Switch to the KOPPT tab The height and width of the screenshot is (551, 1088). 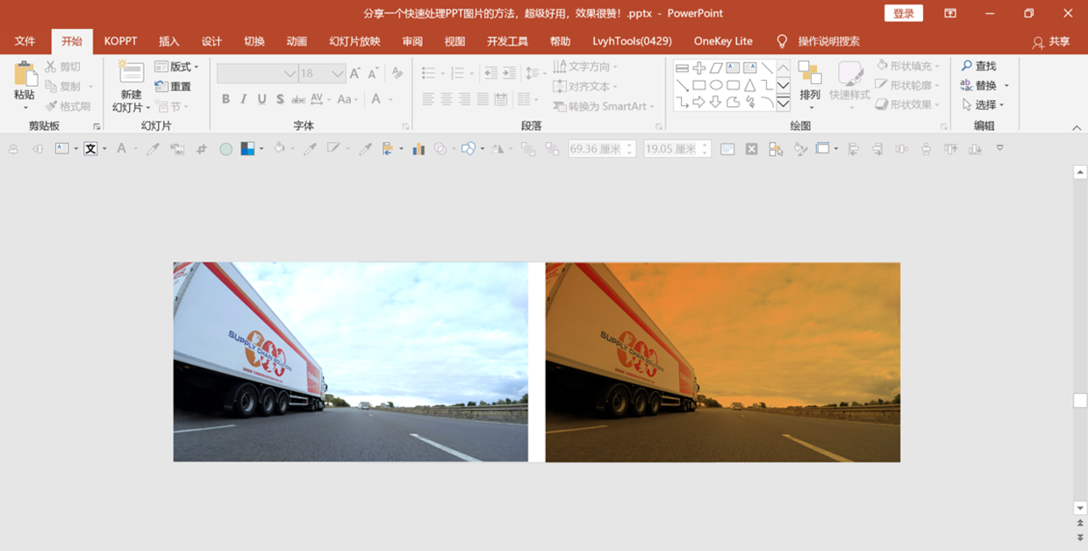coord(120,41)
